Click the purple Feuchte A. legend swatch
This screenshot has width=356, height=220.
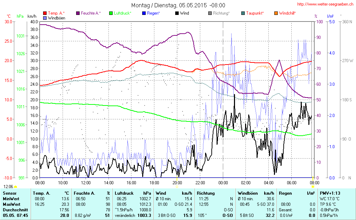click(x=78, y=13)
